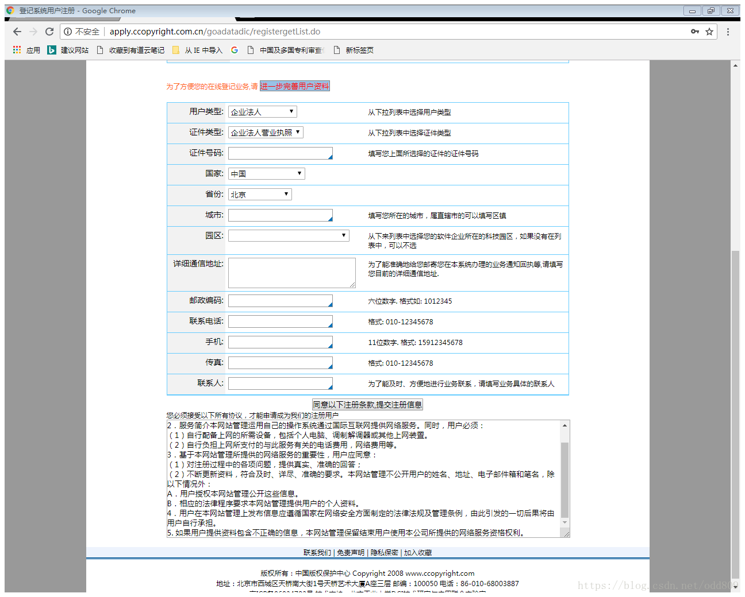The image size is (745, 597).
Task: Open Chrome's three-dot menu
Action: (728, 32)
